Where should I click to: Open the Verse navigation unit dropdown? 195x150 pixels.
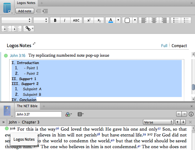pos(158,122)
